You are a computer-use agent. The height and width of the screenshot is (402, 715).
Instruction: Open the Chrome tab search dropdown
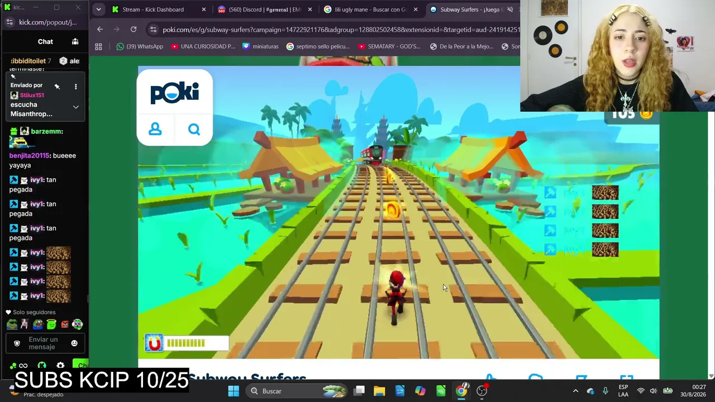[98, 9]
